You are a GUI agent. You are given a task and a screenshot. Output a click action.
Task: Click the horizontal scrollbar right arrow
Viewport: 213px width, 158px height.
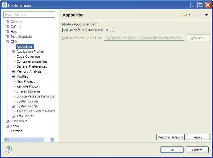[x=52, y=140]
